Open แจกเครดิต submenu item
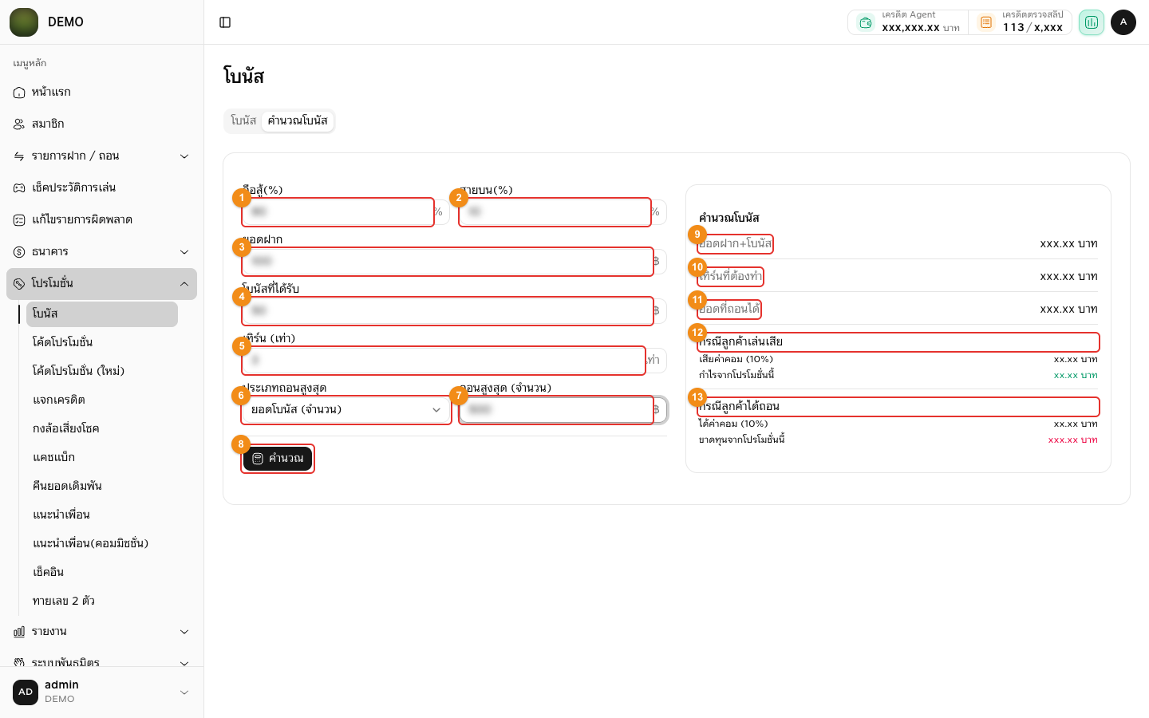 102,400
